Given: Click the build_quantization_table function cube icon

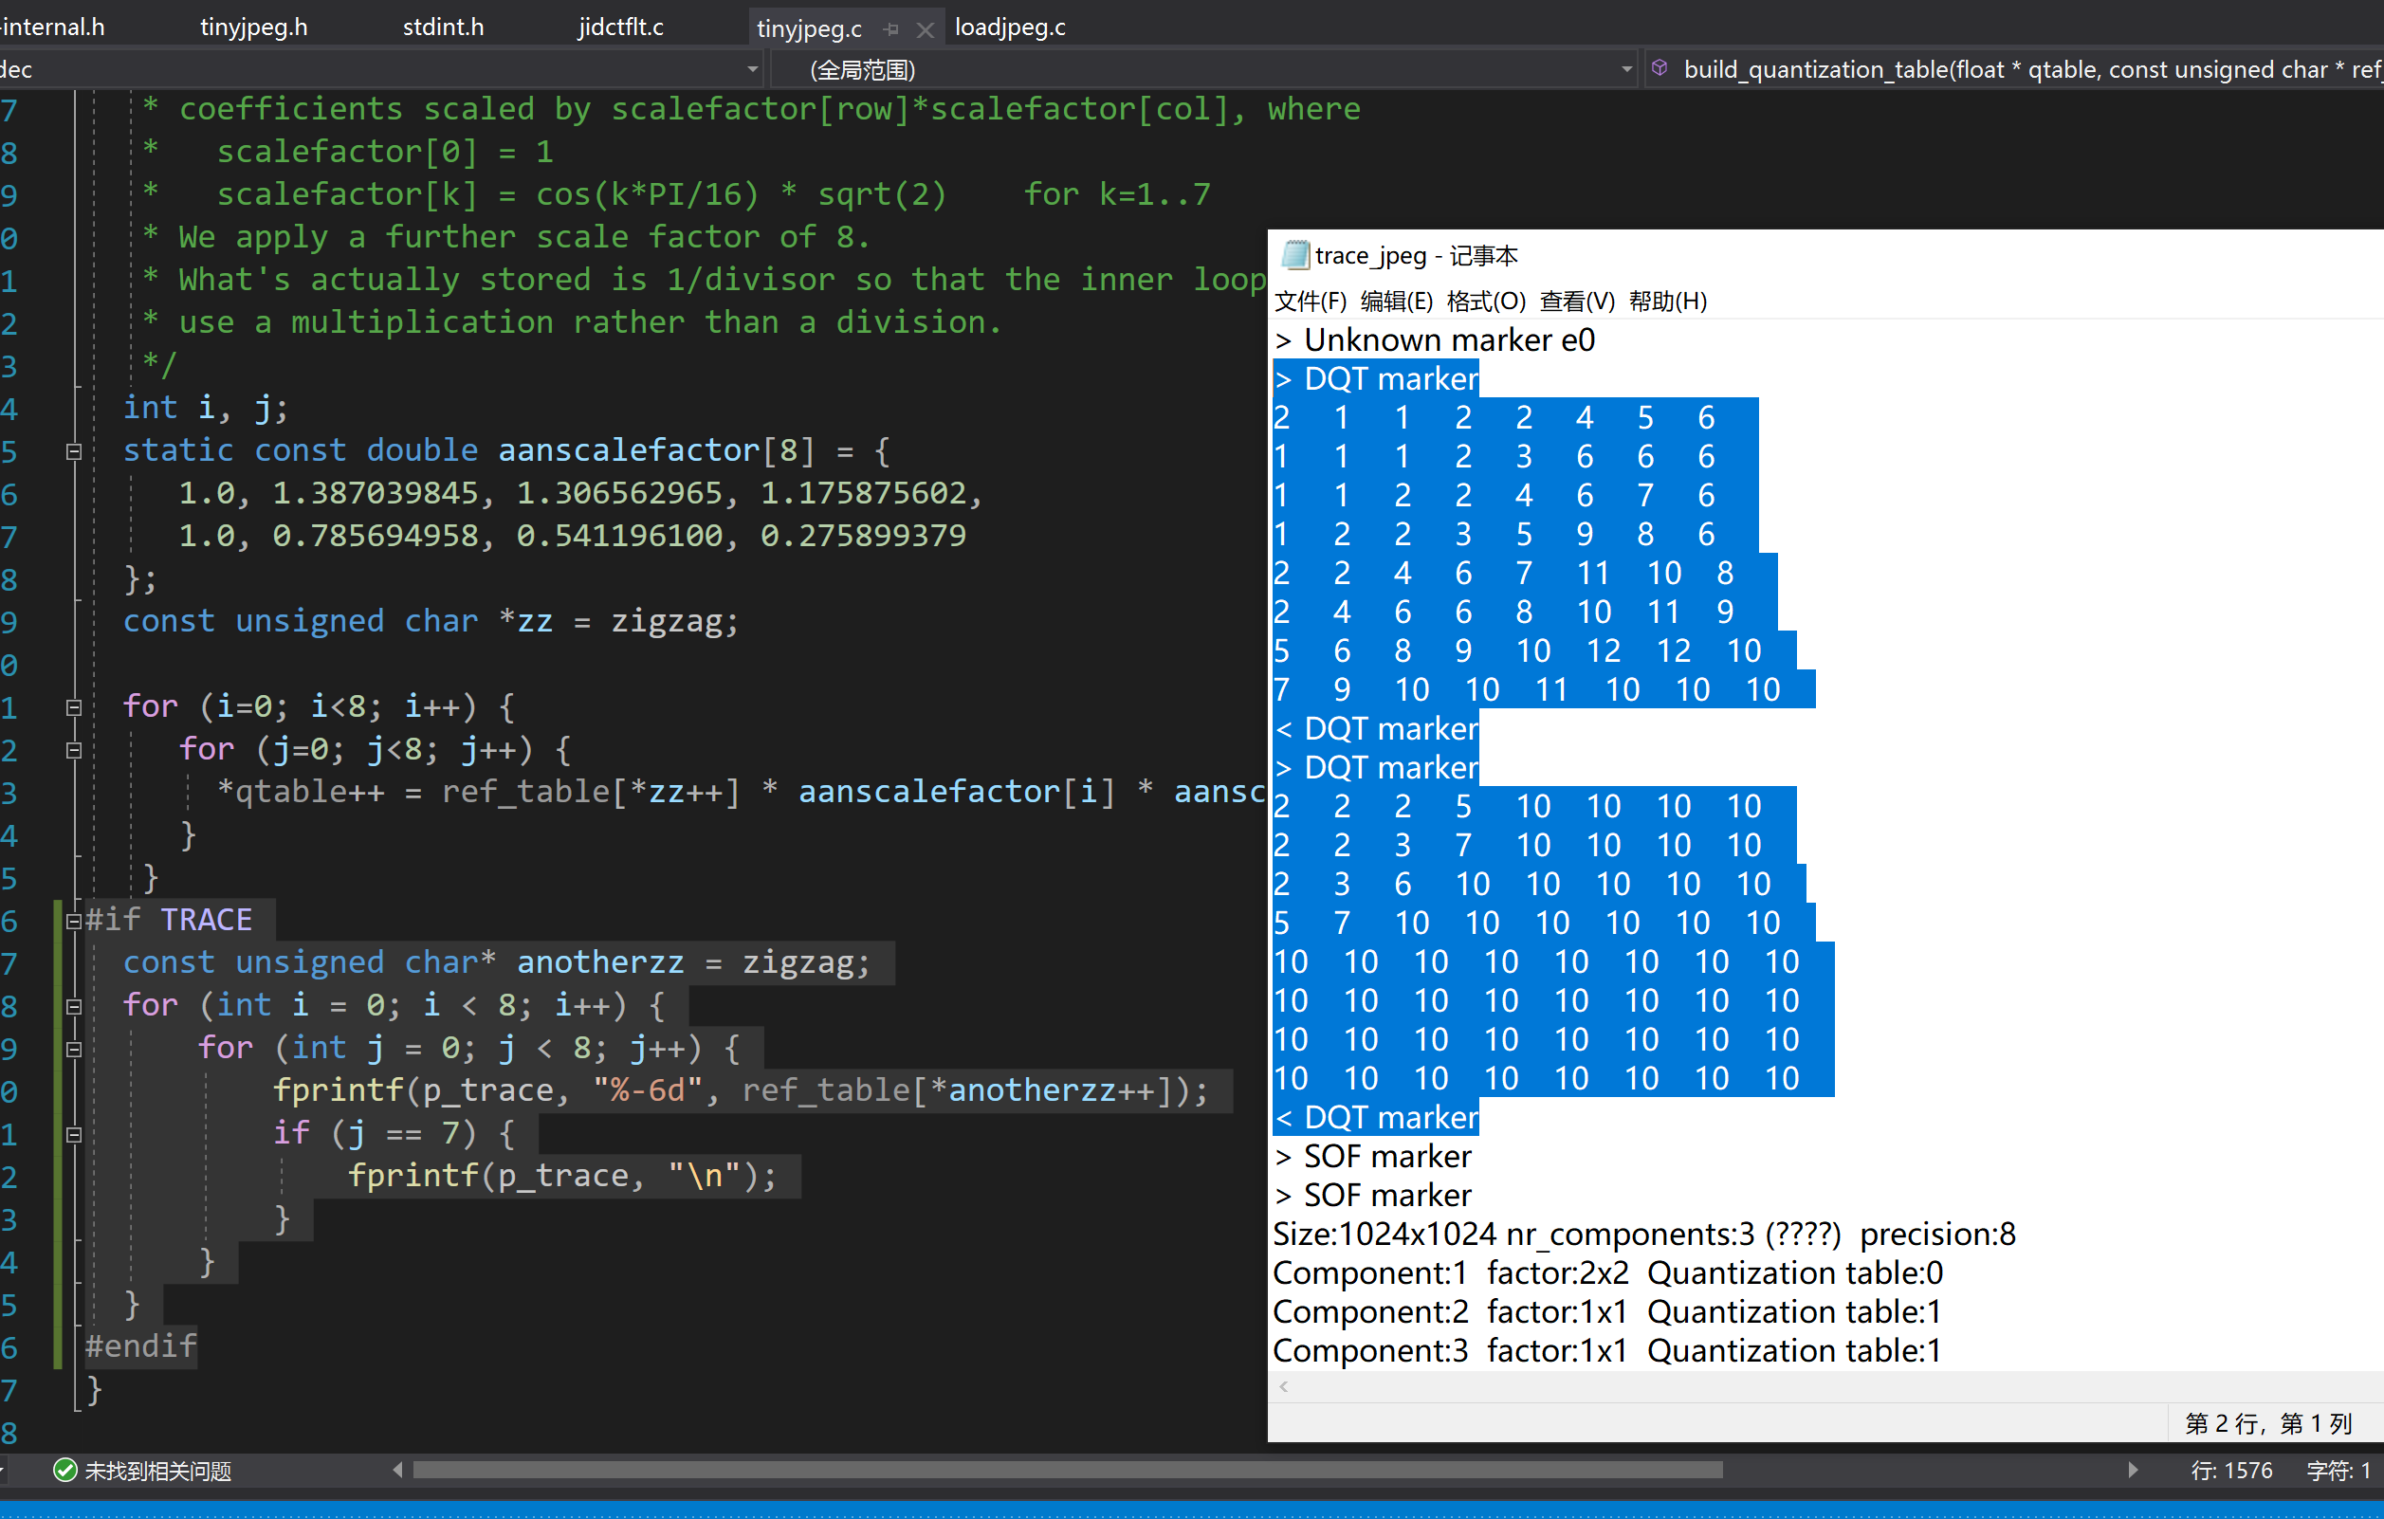Looking at the screenshot, I should pyautogui.click(x=1660, y=68).
